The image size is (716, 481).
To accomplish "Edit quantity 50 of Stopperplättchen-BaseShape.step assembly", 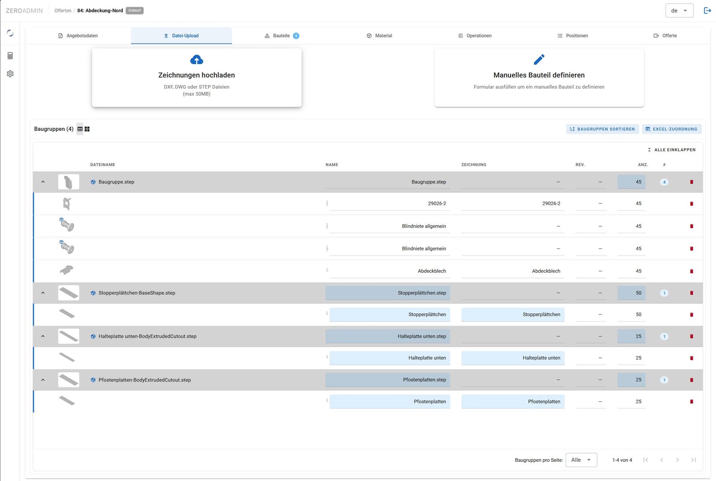I will point(631,293).
